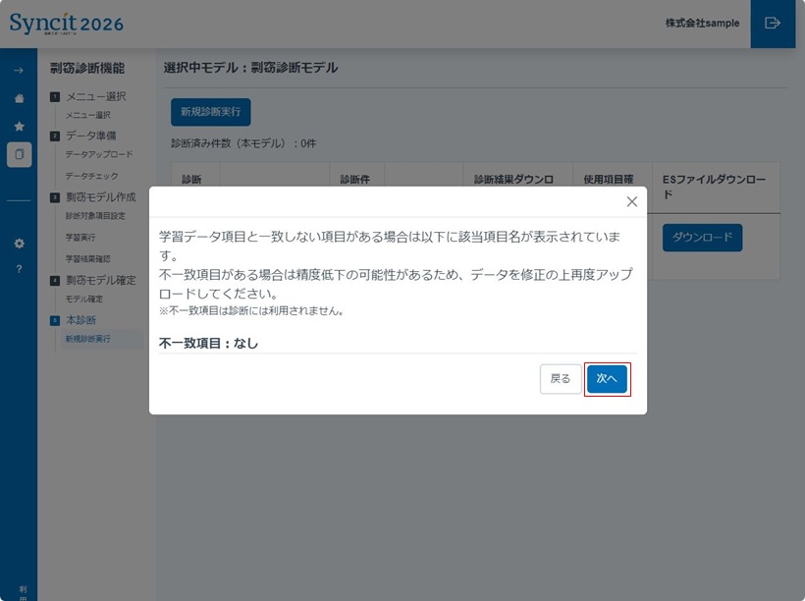
Task: Click the highlighted device icon in sidebar
Action: 18,153
